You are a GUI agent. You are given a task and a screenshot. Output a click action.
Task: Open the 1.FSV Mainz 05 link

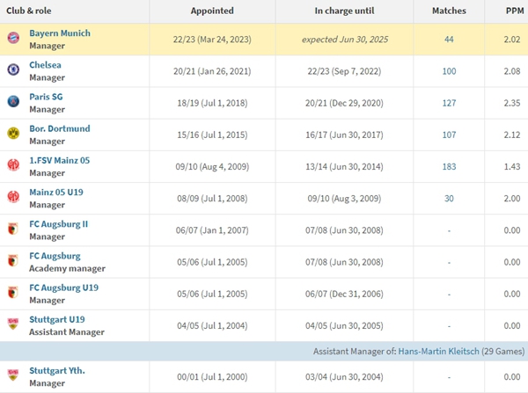[60, 161]
